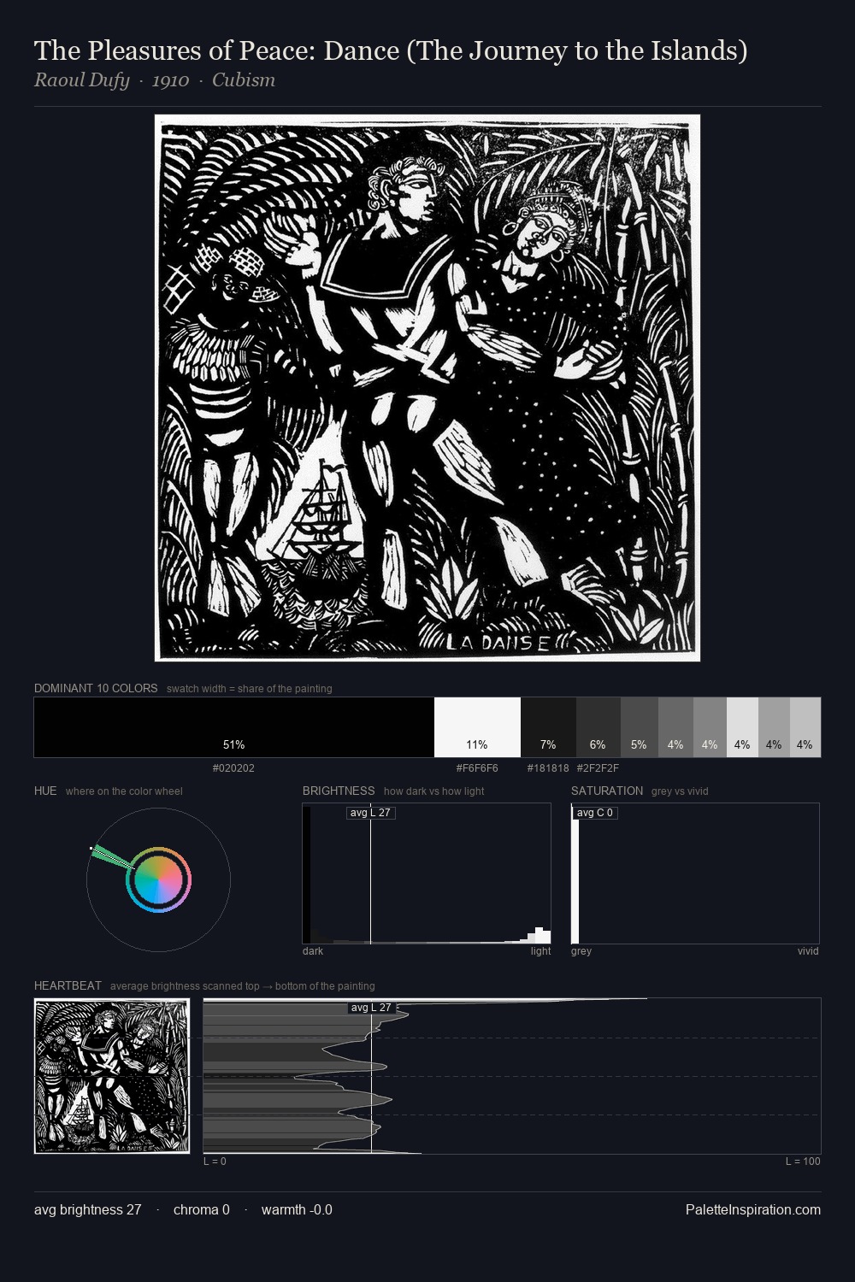Click the heartbeat painting thumbnail

(x=112, y=1076)
